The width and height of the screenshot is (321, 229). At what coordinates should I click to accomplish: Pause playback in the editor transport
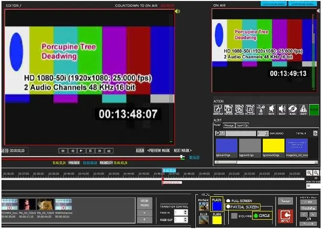[x=90, y=151]
